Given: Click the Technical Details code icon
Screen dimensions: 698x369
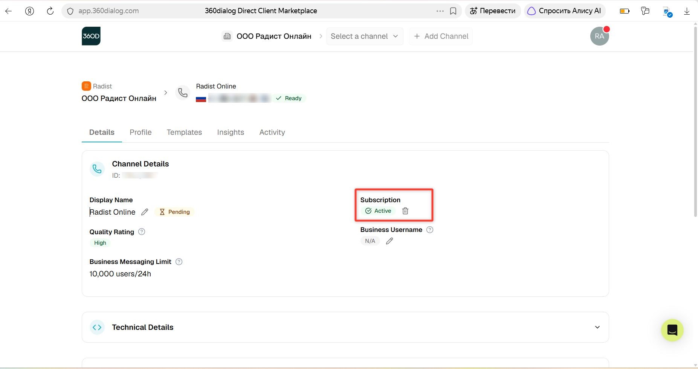Looking at the screenshot, I should pos(97,327).
